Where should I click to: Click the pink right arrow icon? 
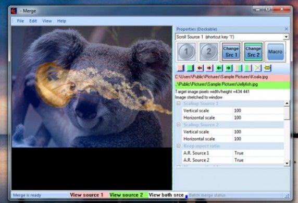pos(209,68)
